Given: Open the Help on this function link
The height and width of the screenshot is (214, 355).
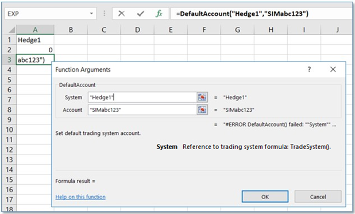Looking at the screenshot, I should (80, 197).
